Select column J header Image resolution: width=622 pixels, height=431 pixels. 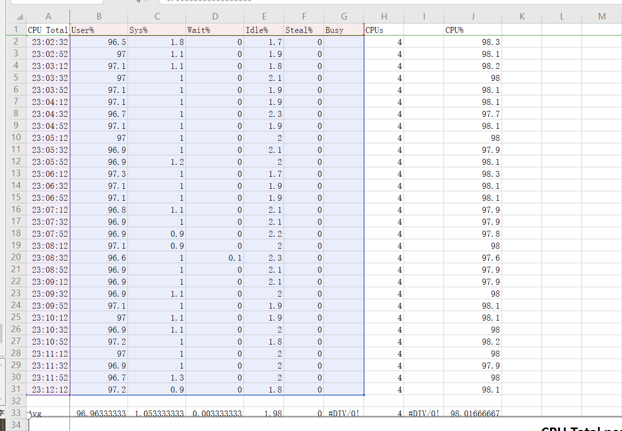click(472, 16)
